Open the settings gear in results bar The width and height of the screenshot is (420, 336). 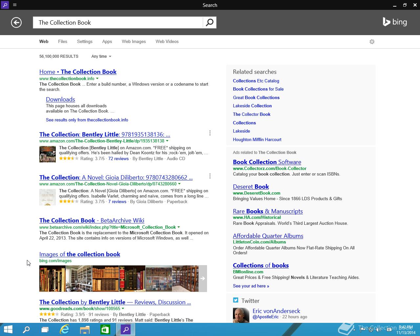click(372, 42)
